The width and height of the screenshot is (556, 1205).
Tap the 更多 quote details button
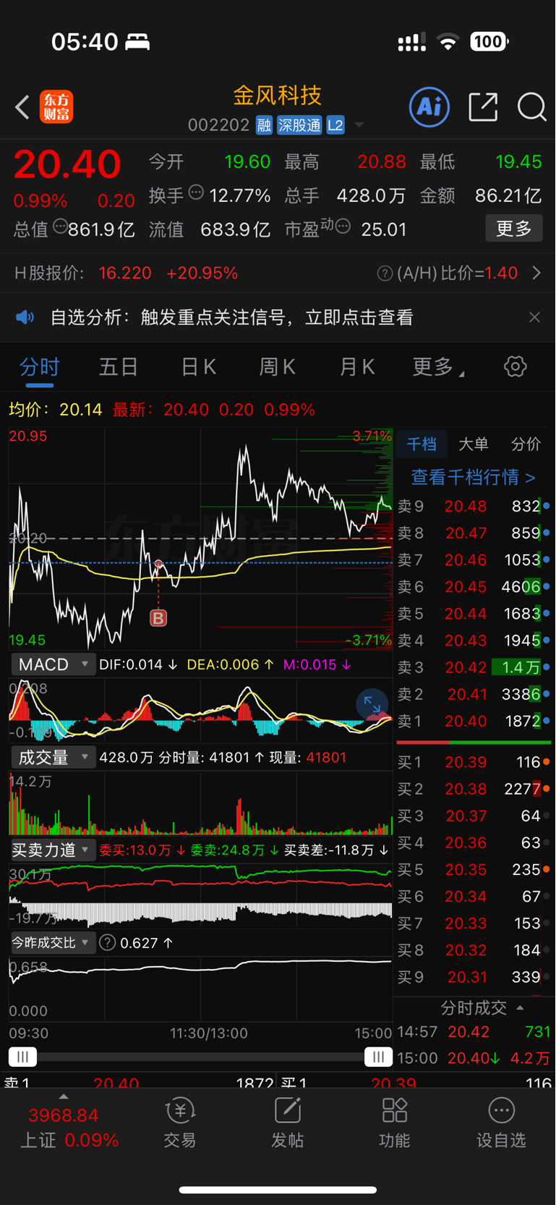(x=514, y=229)
